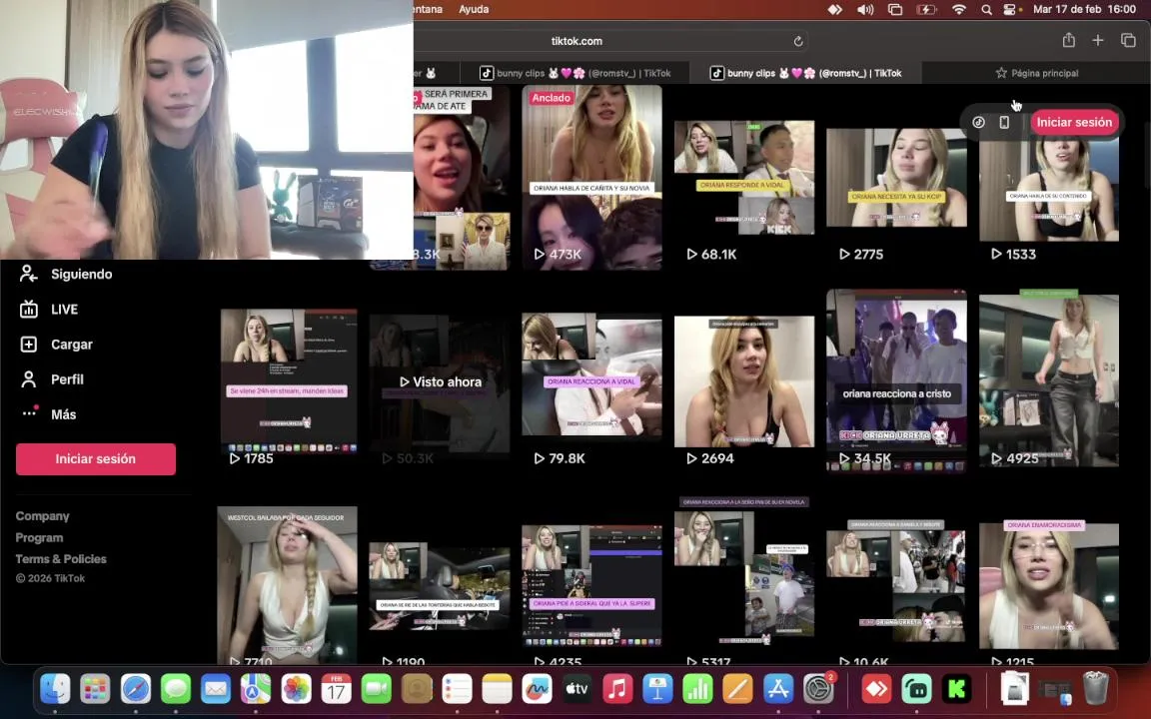Open Oriana responde a Vidal video, 68.1K
Screen dimensions: 1151x719
pos(744,178)
